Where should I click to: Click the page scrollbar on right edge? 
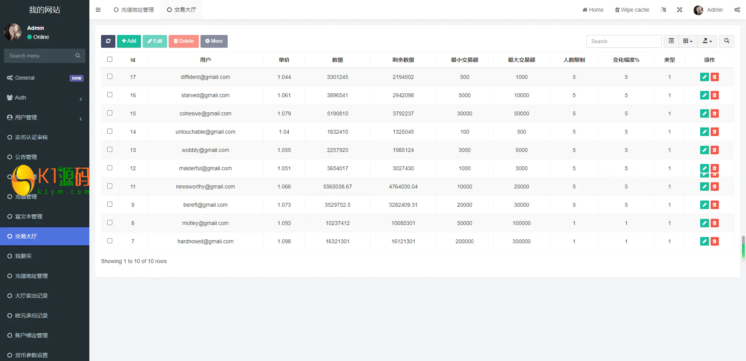click(743, 247)
